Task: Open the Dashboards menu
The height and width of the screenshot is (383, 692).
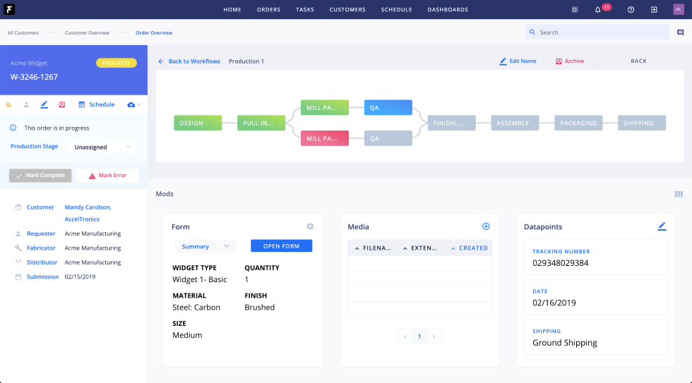Action: (x=448, y=10)
